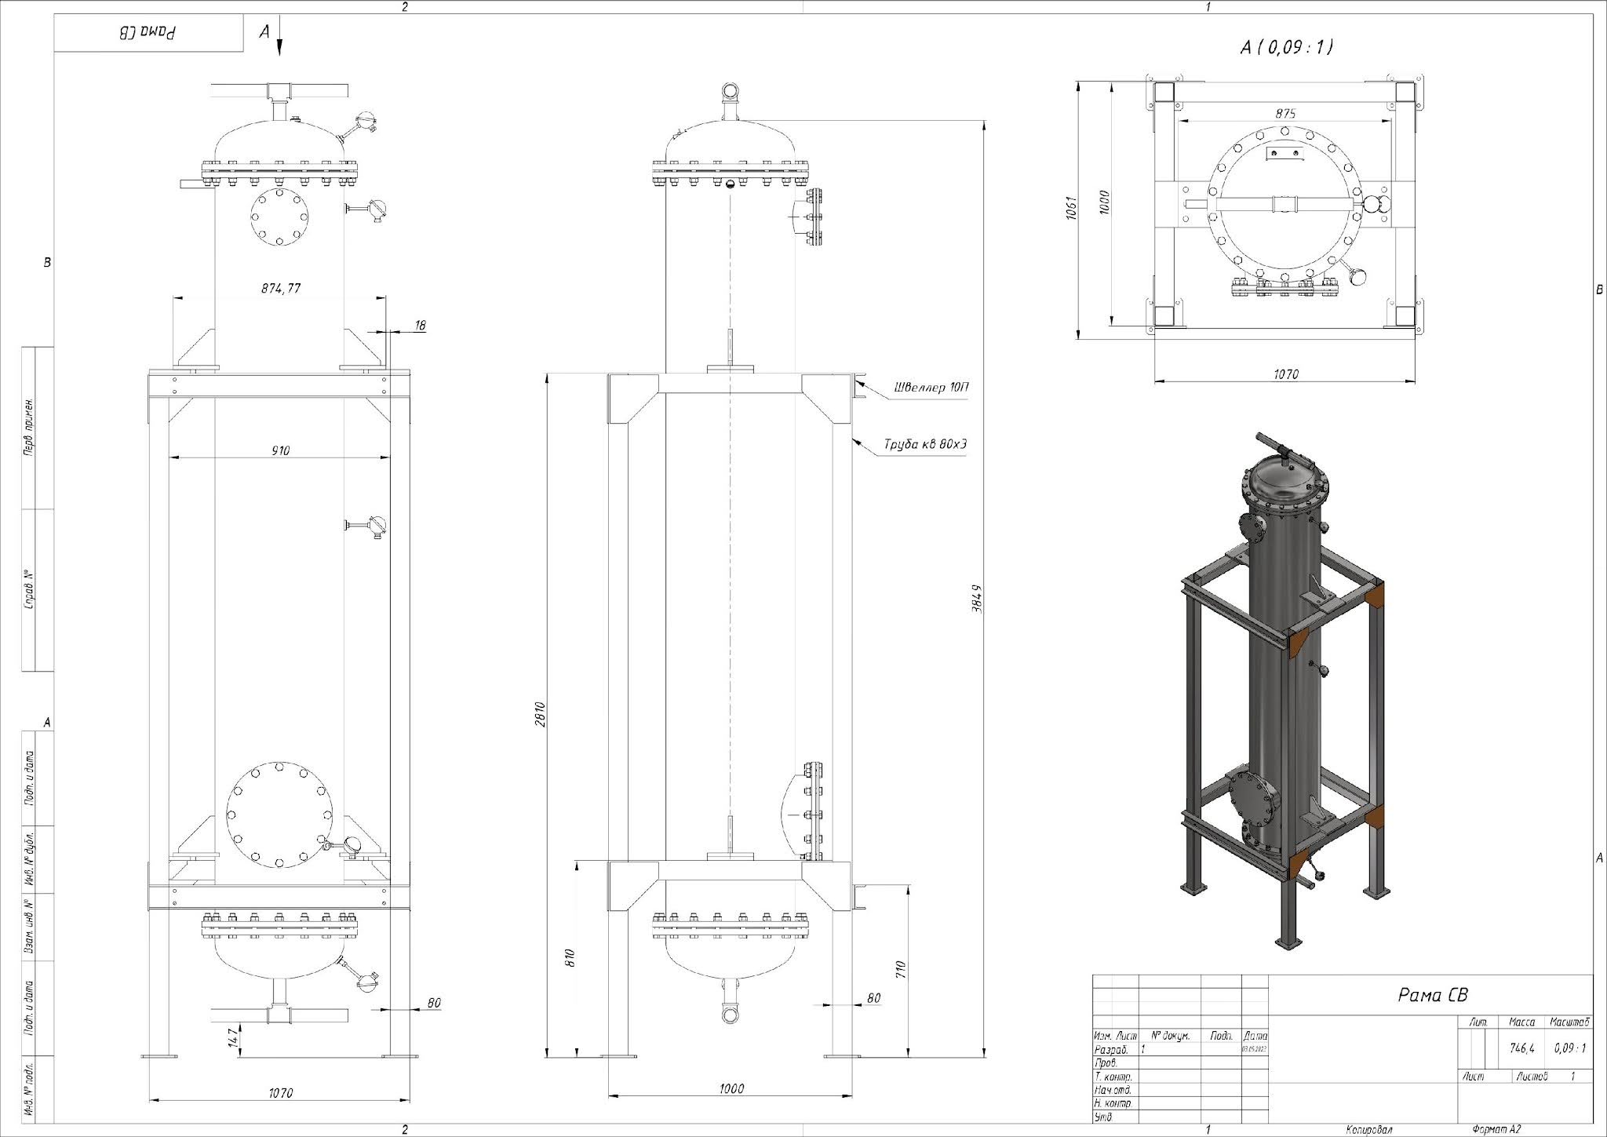Select the 810 height dimension text
Image resolution: width=1607 pixels, height=1137 pixels.
[570, 957]
